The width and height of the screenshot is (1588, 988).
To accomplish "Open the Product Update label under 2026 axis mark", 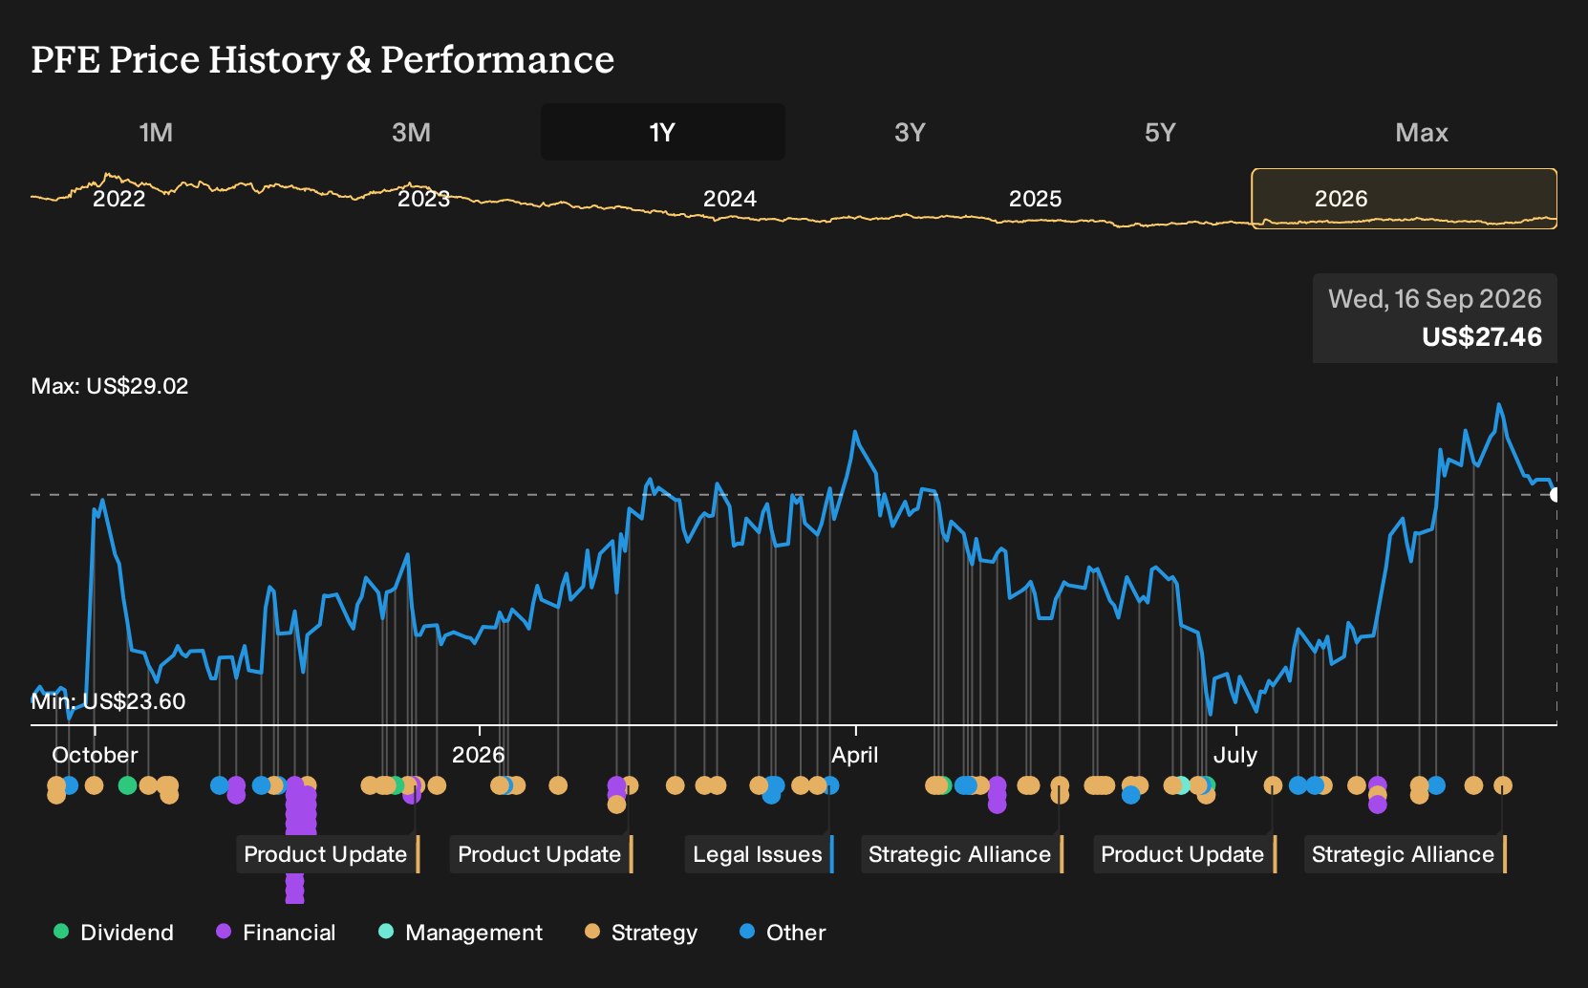I will pyautogui.click(x=542, y=854).
